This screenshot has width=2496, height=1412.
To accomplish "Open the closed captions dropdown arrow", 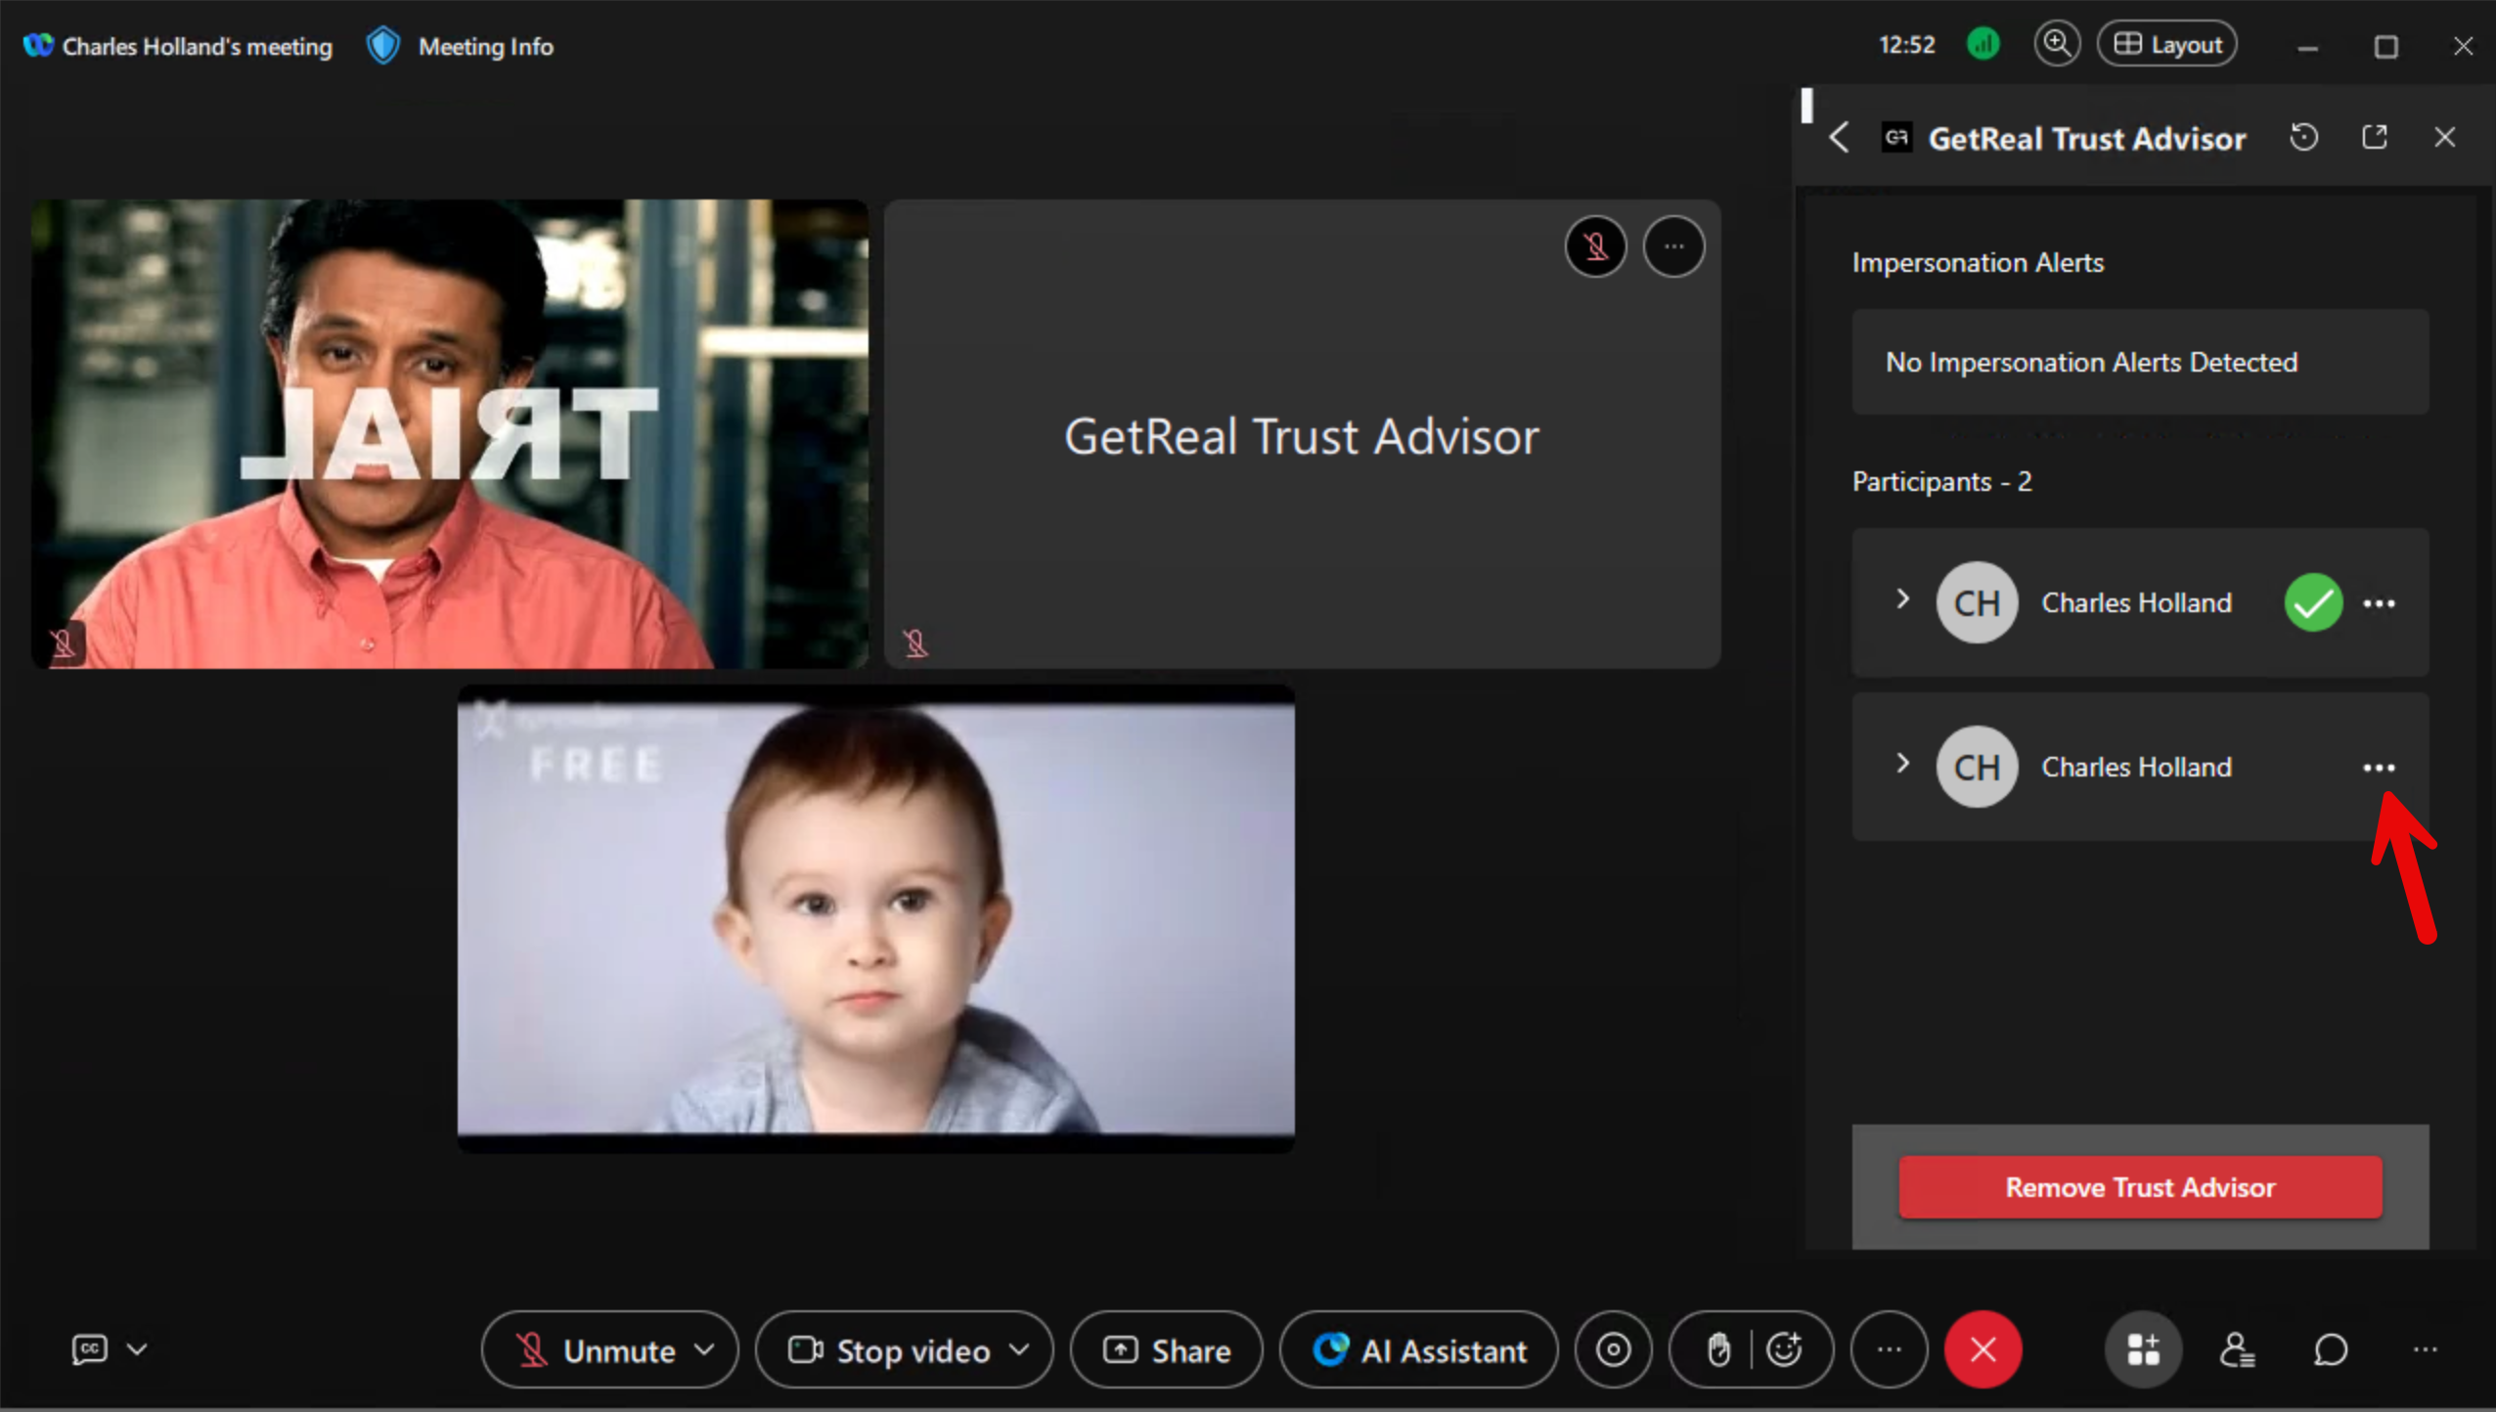I will click(138, 1349).
